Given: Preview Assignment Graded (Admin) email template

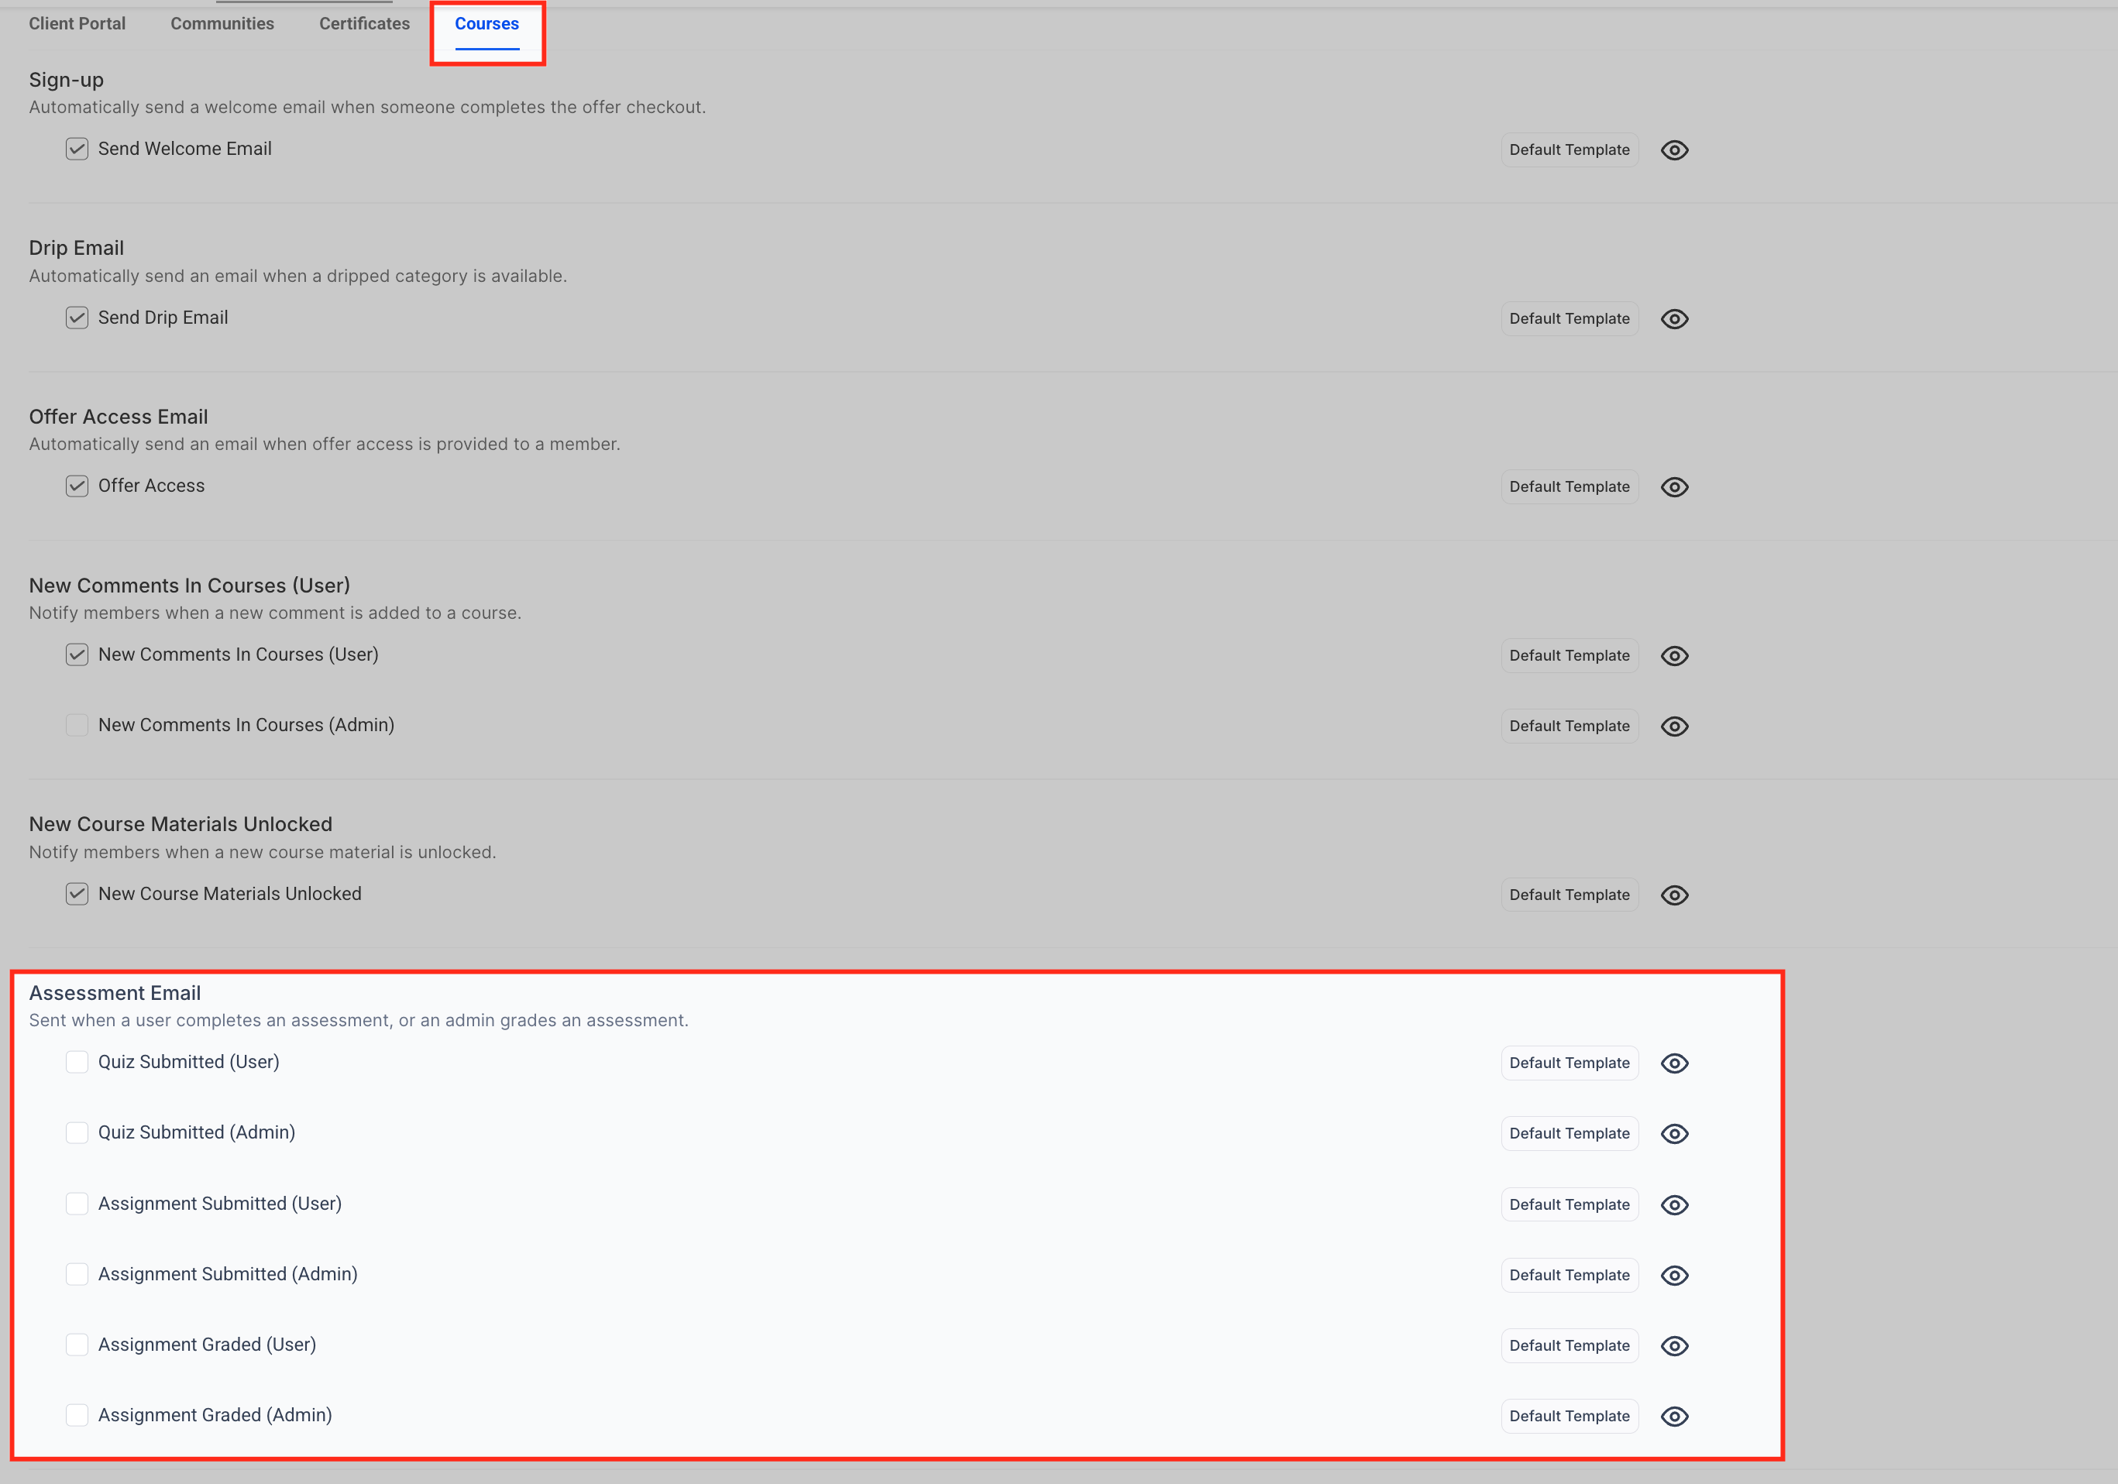Looking at the screenshot, I should 1673,1416.
